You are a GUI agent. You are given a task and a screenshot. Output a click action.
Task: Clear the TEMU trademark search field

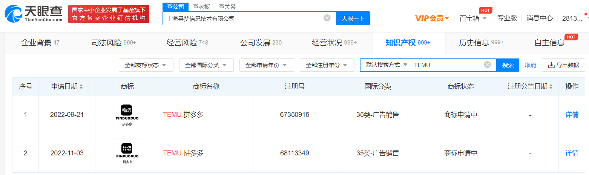(487, 65)
